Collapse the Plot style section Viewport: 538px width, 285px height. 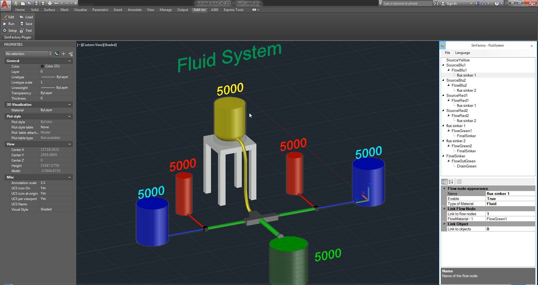tap(69, 116)
